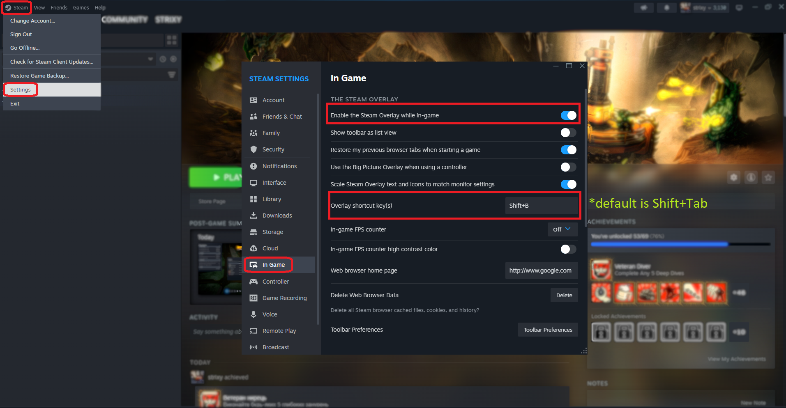The height and width of the screenshot is (408, 786).
Task: Follow the View My Achievements link
Action: coord(737,359)
